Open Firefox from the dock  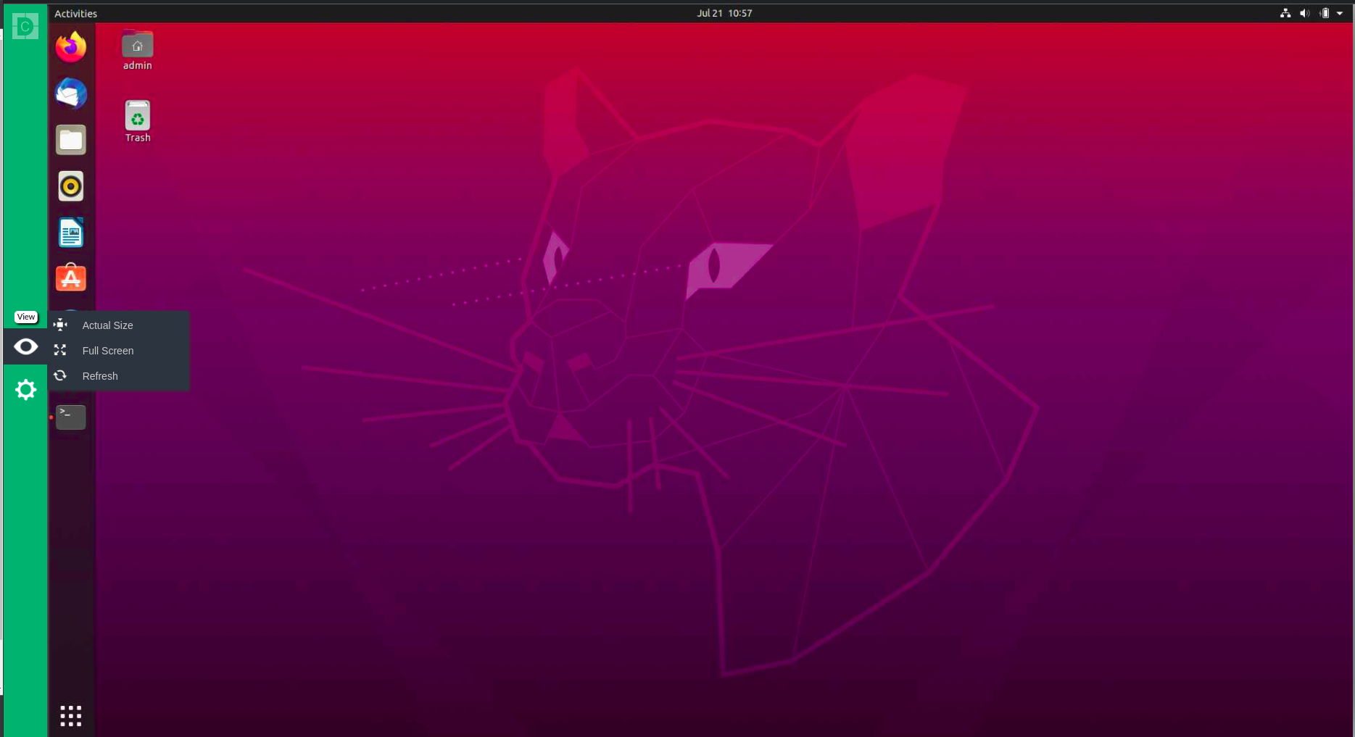(x=70, y=46)
